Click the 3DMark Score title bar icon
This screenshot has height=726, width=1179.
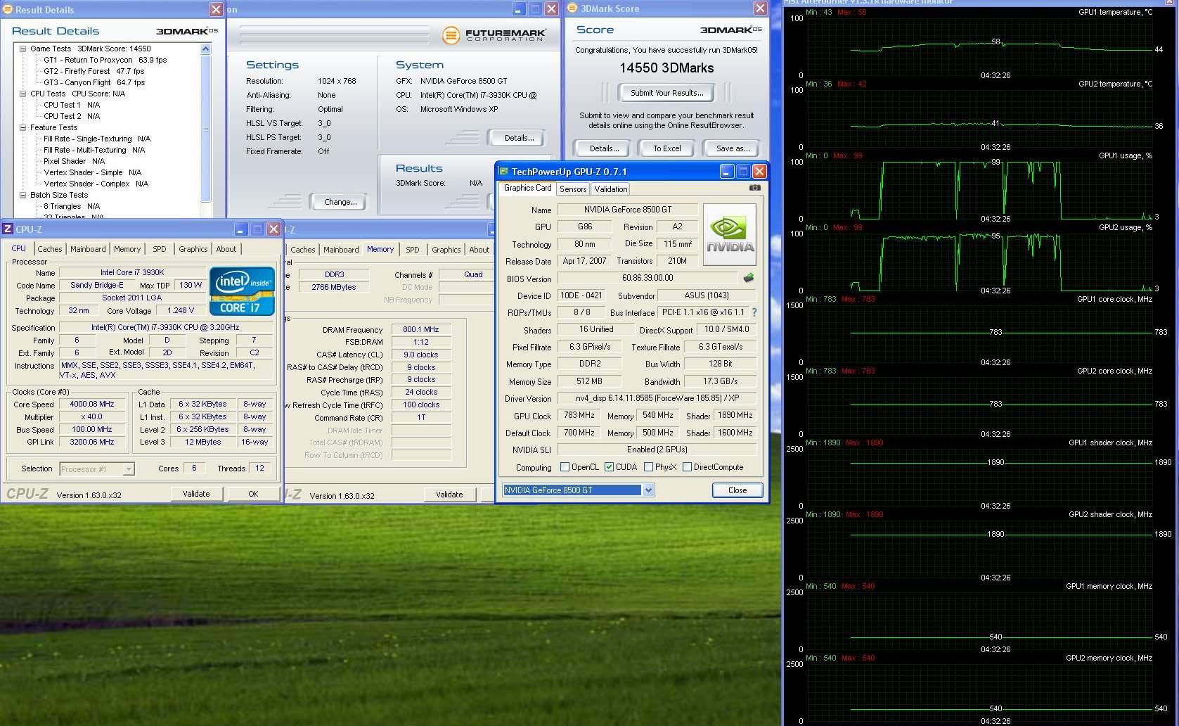(x=572, y=8)
